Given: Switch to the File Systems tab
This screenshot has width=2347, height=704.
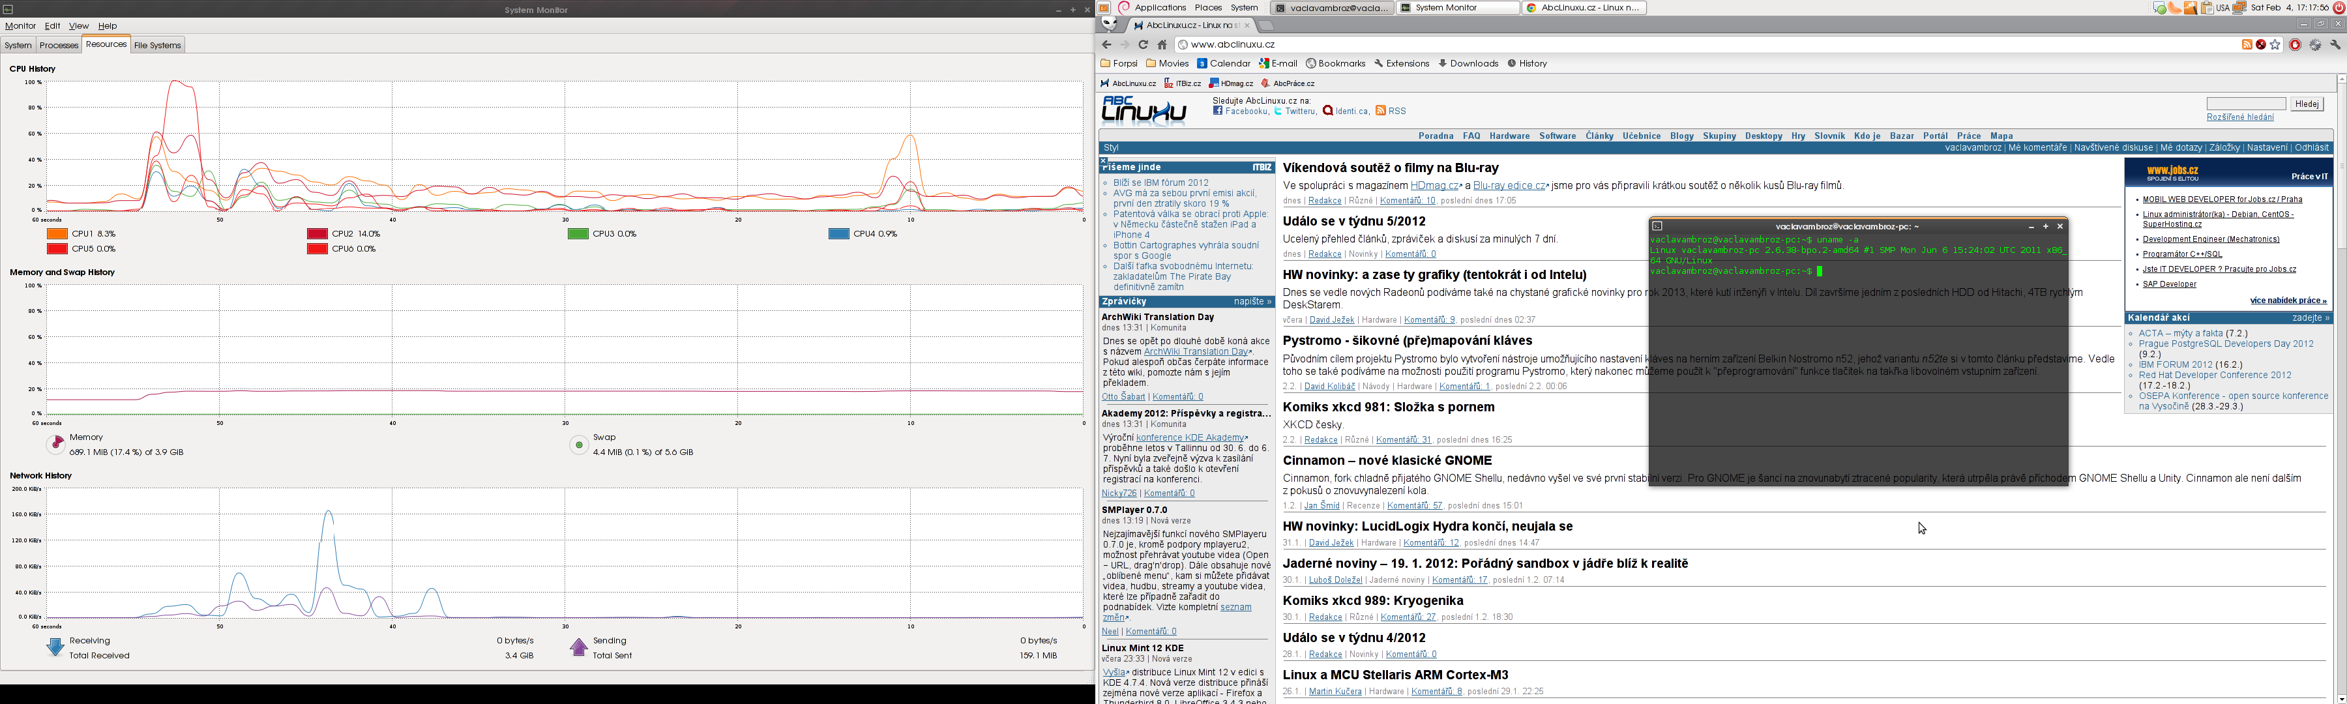Looking at the screenshot, I should [158, 46].
